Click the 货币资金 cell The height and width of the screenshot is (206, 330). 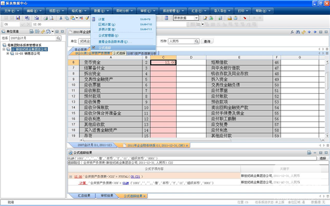111,63
